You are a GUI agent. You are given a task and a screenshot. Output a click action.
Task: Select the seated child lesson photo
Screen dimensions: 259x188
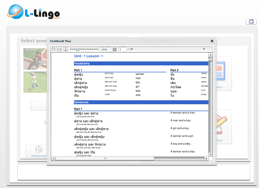pyautogui.click(x=35, y=59)
